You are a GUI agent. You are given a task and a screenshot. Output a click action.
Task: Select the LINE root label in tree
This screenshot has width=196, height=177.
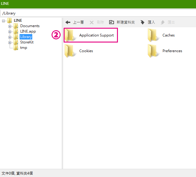click(x=18, y=21)
